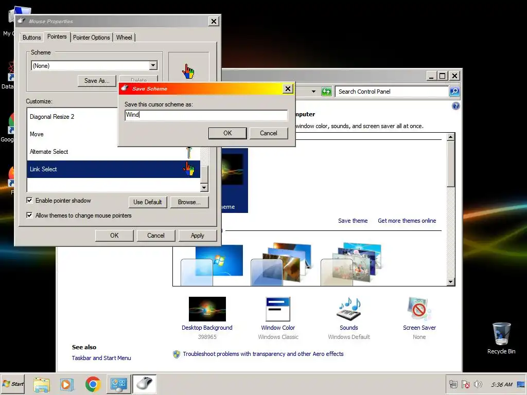Select the Link Select pointer row
The image size is (527, 395).
114,169
